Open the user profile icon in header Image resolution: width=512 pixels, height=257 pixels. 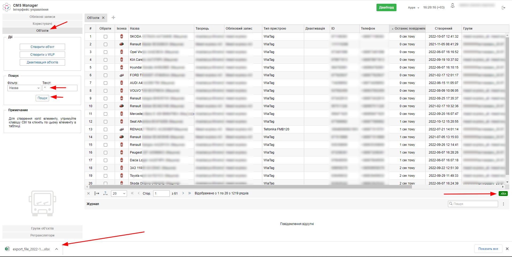453,6
